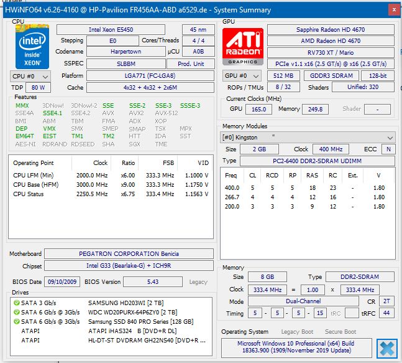The height and width of the screenshot is (363, 402).
Task: Click the AMD Radeon HD 4670 field
Action: tap(331, 41)
